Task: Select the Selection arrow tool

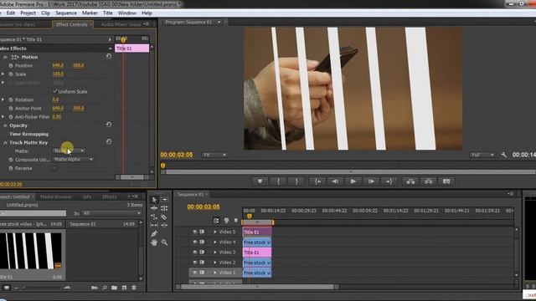Action: [x=154, y=200]
